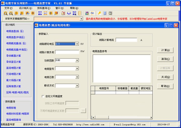Open the 资料查询(Z) menu
Viewport: 181px width, 128px height.
[x=44, y=8]
